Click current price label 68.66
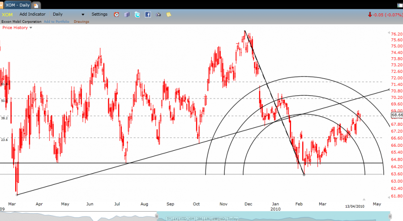Viewport: 403px width, 221px height. (x=397, y=115)
